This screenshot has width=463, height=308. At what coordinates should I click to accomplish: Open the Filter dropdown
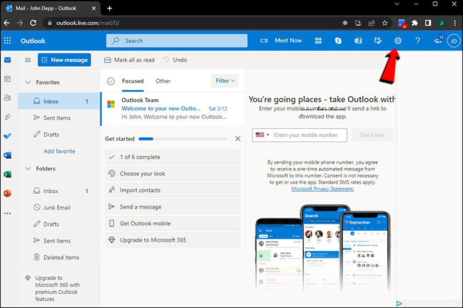(225, 81)
